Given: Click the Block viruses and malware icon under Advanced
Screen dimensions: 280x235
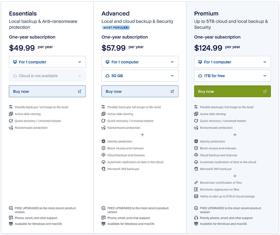Looking at the screenshot, I should (103, 148).
